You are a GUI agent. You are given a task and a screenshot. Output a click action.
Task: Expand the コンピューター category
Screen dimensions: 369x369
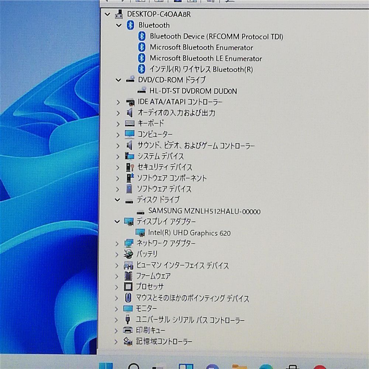tap(118, 135)
